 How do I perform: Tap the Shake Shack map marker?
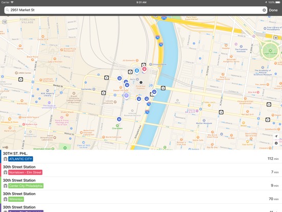pyautogui.click(x=67, y=115)
